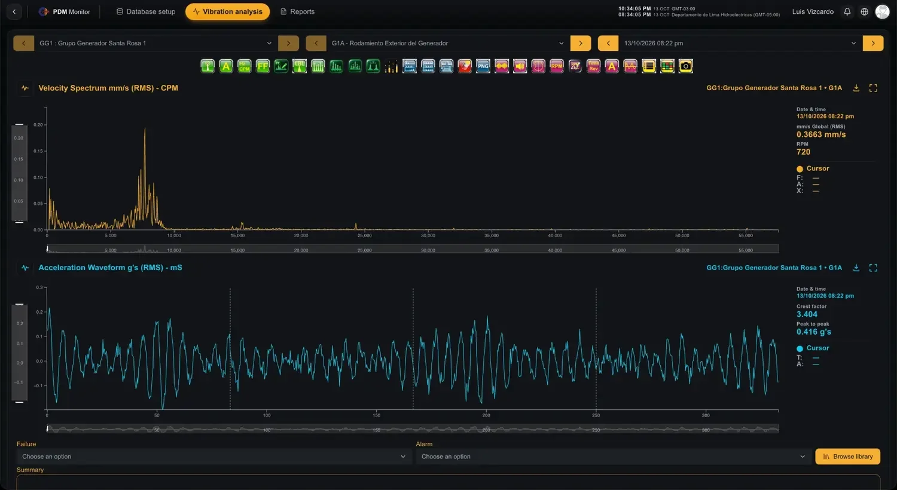Click the red-green color table icon
897x490 pixels.
pyautogui.click(x=667, y=66)
